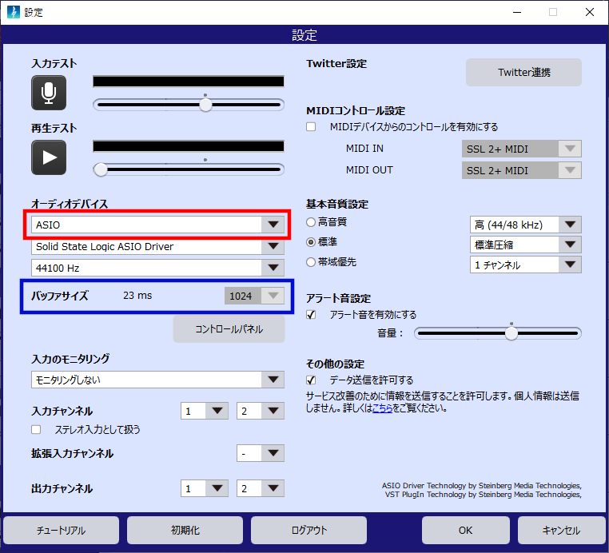Open the MIDI OUT device dropdown
Image resolution: width=609 pixels, height=553 pixels.
click(522, 170)
